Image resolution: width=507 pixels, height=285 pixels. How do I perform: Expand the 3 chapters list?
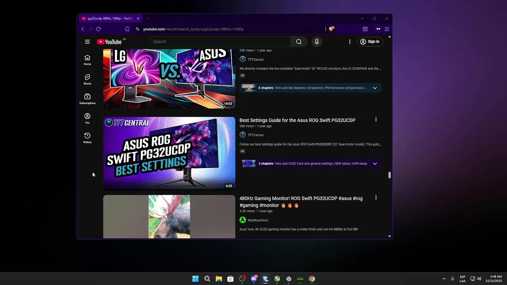click(x=375, y=163)
